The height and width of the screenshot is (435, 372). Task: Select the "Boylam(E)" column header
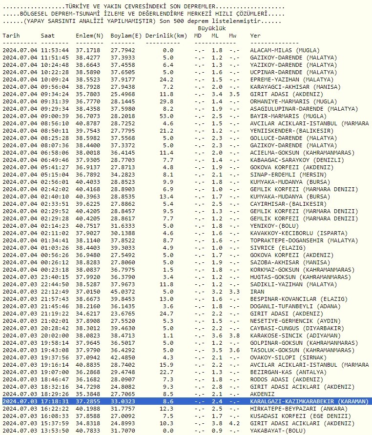coord(126,36)
